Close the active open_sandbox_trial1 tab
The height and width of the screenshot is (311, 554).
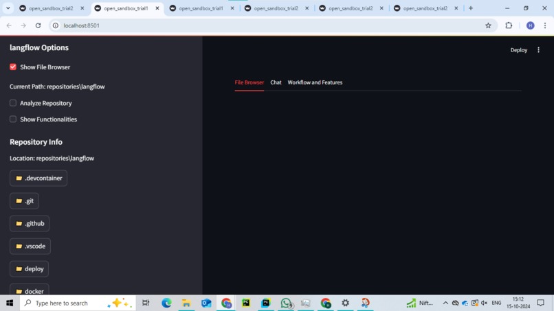click(157, 8)
